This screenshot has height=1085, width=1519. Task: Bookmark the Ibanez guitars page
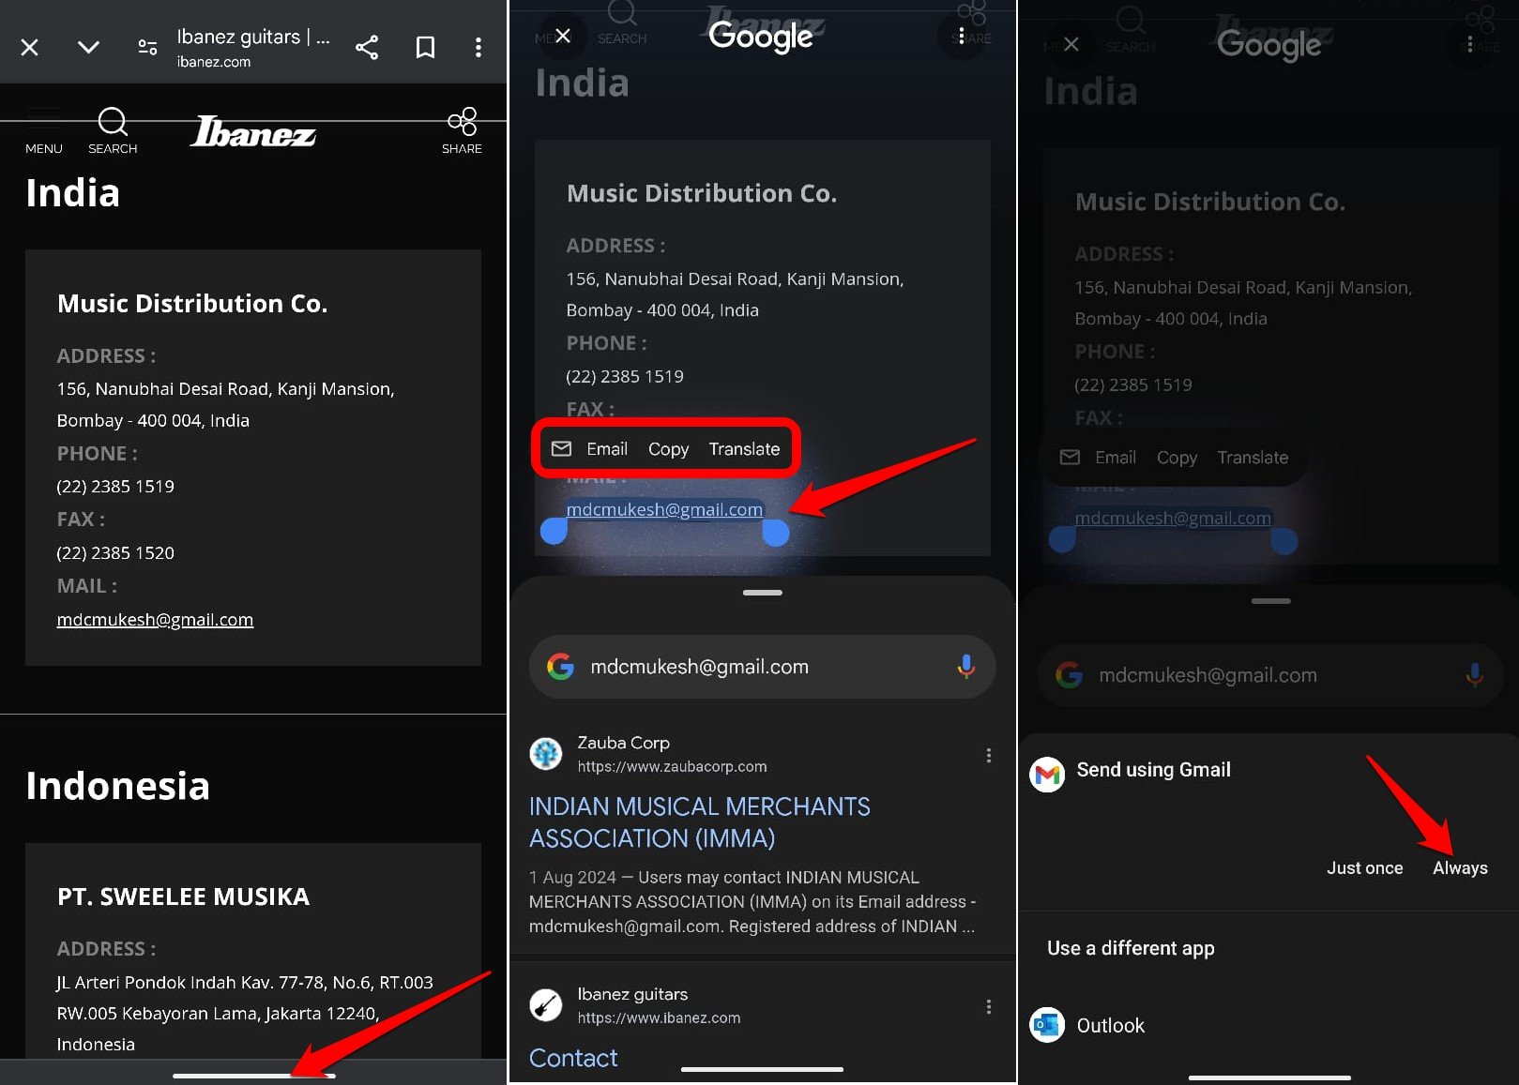tap(424, 45)
